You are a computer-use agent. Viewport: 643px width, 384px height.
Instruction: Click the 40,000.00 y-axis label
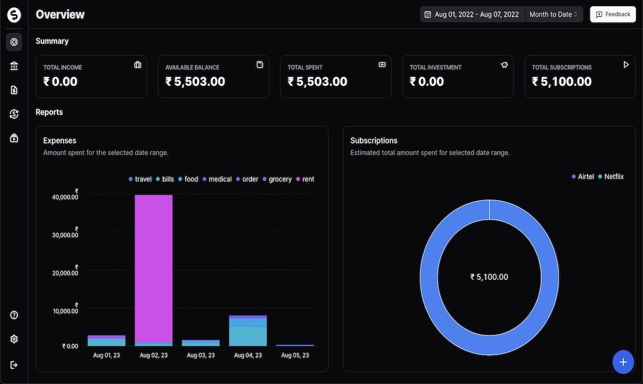point(65,195)
